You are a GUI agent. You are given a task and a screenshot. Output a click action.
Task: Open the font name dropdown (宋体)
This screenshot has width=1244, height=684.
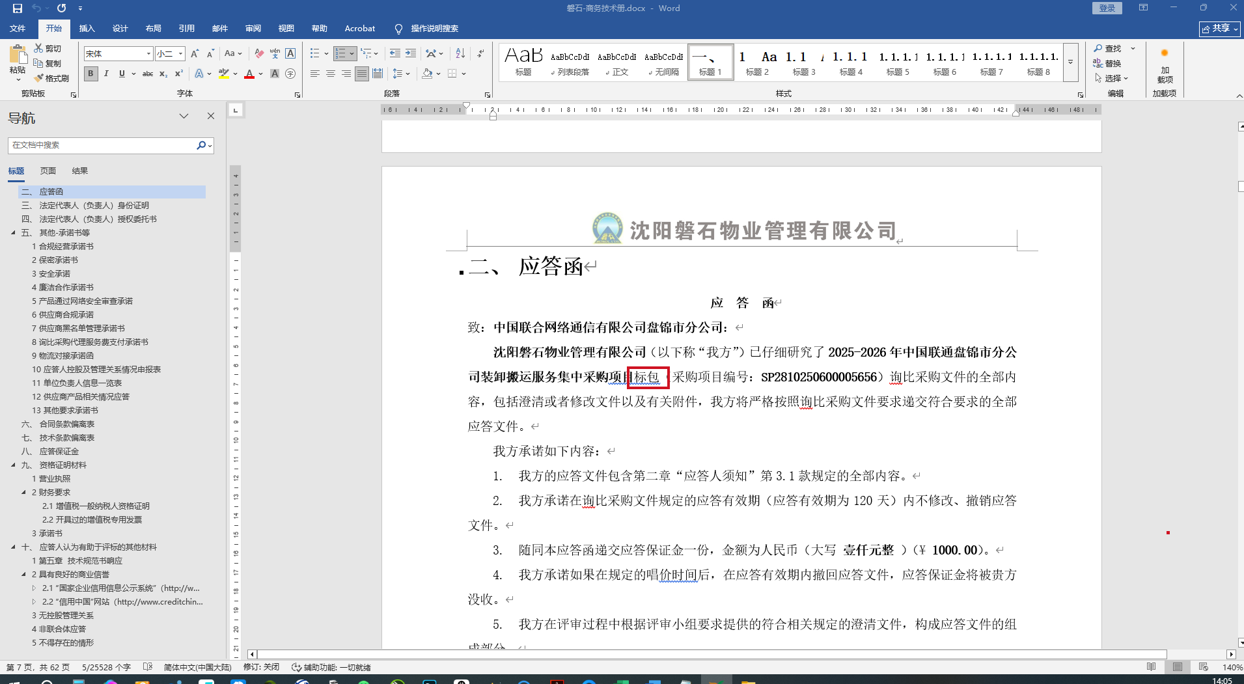[148, 53]
